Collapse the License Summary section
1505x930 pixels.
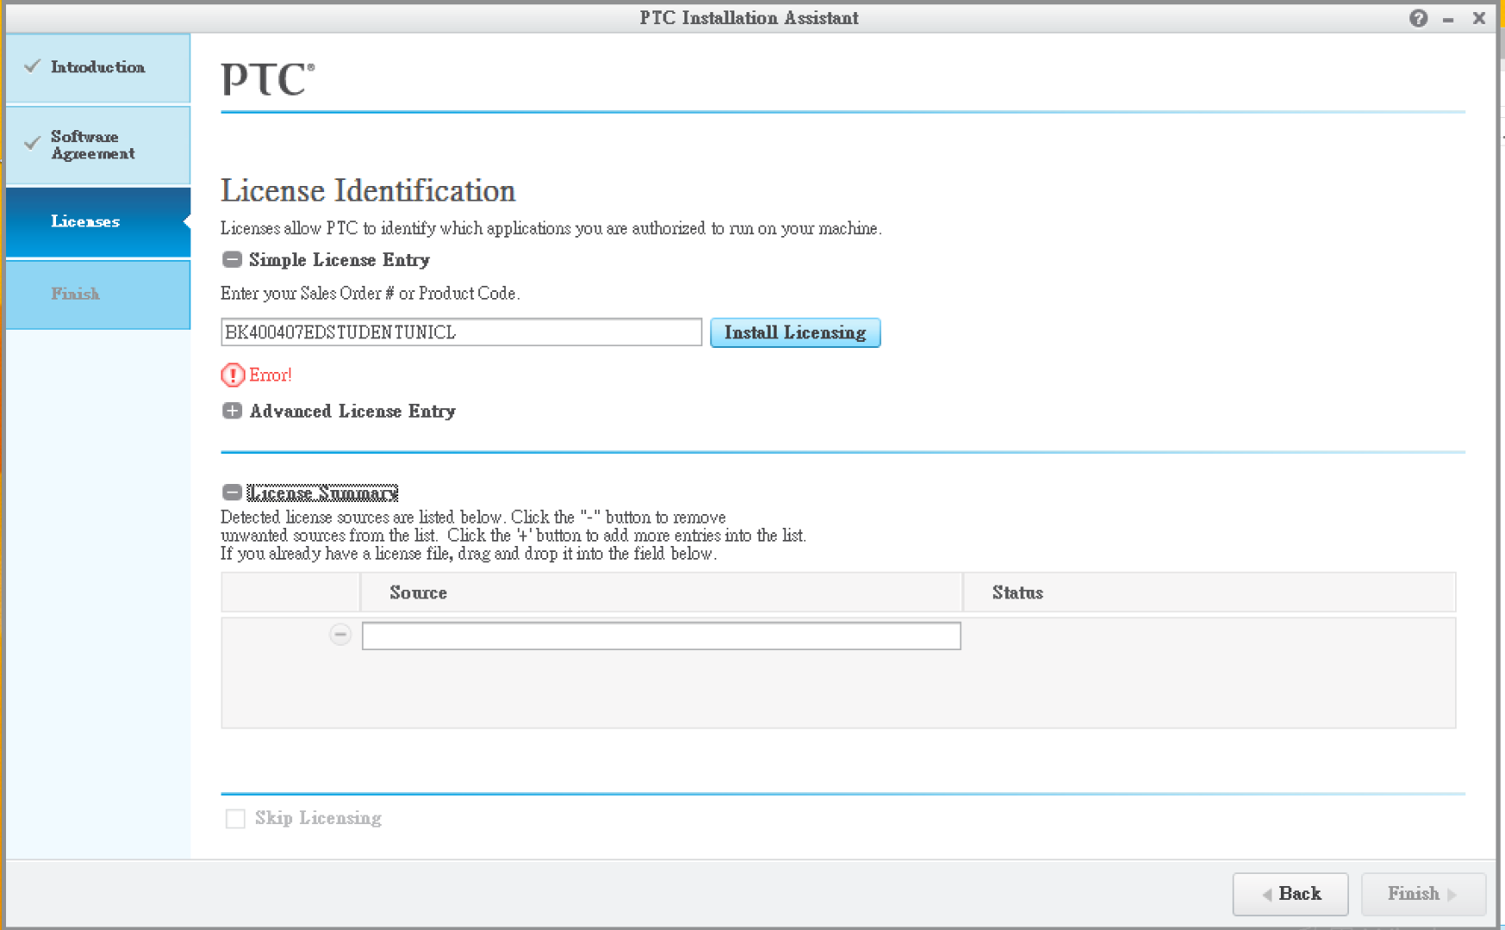click(x=230, y=492)
